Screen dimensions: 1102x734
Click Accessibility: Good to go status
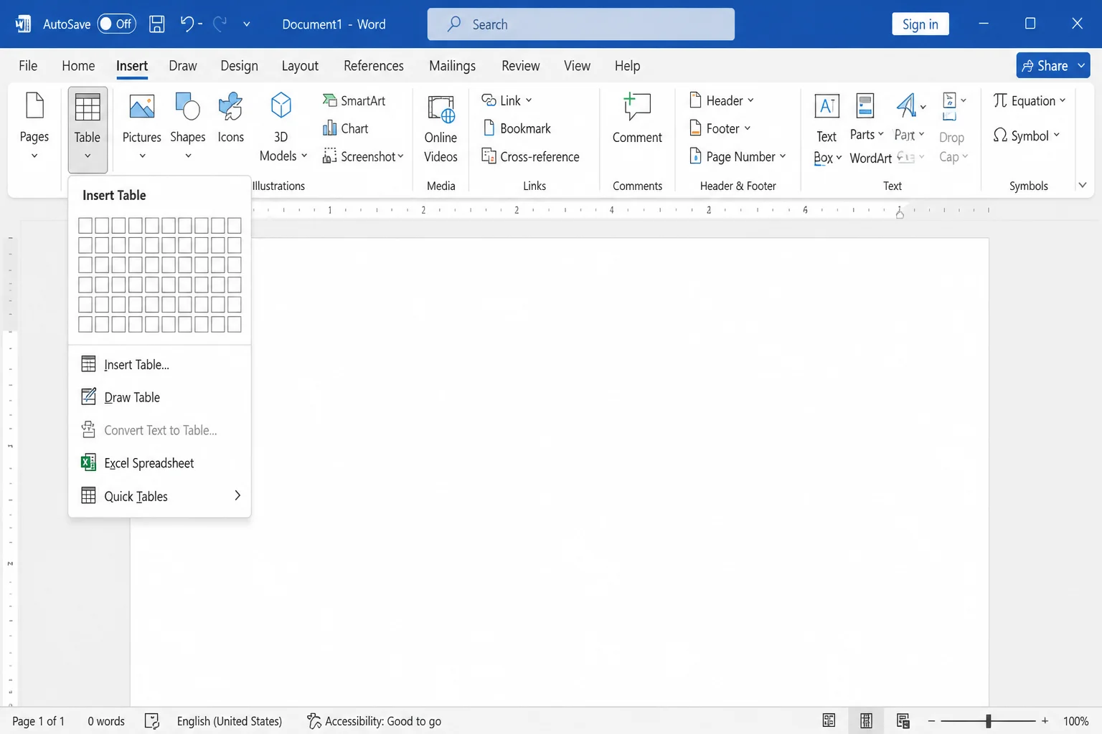point(374,721)
